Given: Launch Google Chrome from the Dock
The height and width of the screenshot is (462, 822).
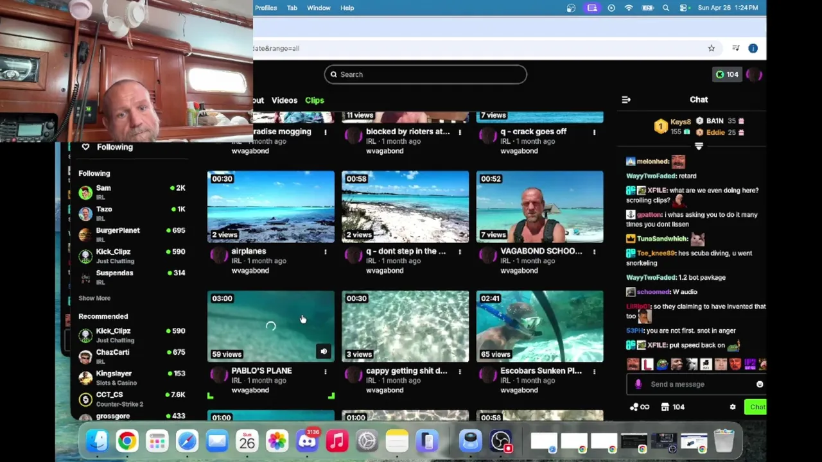Looking at the screenshot, I should 127,441.
